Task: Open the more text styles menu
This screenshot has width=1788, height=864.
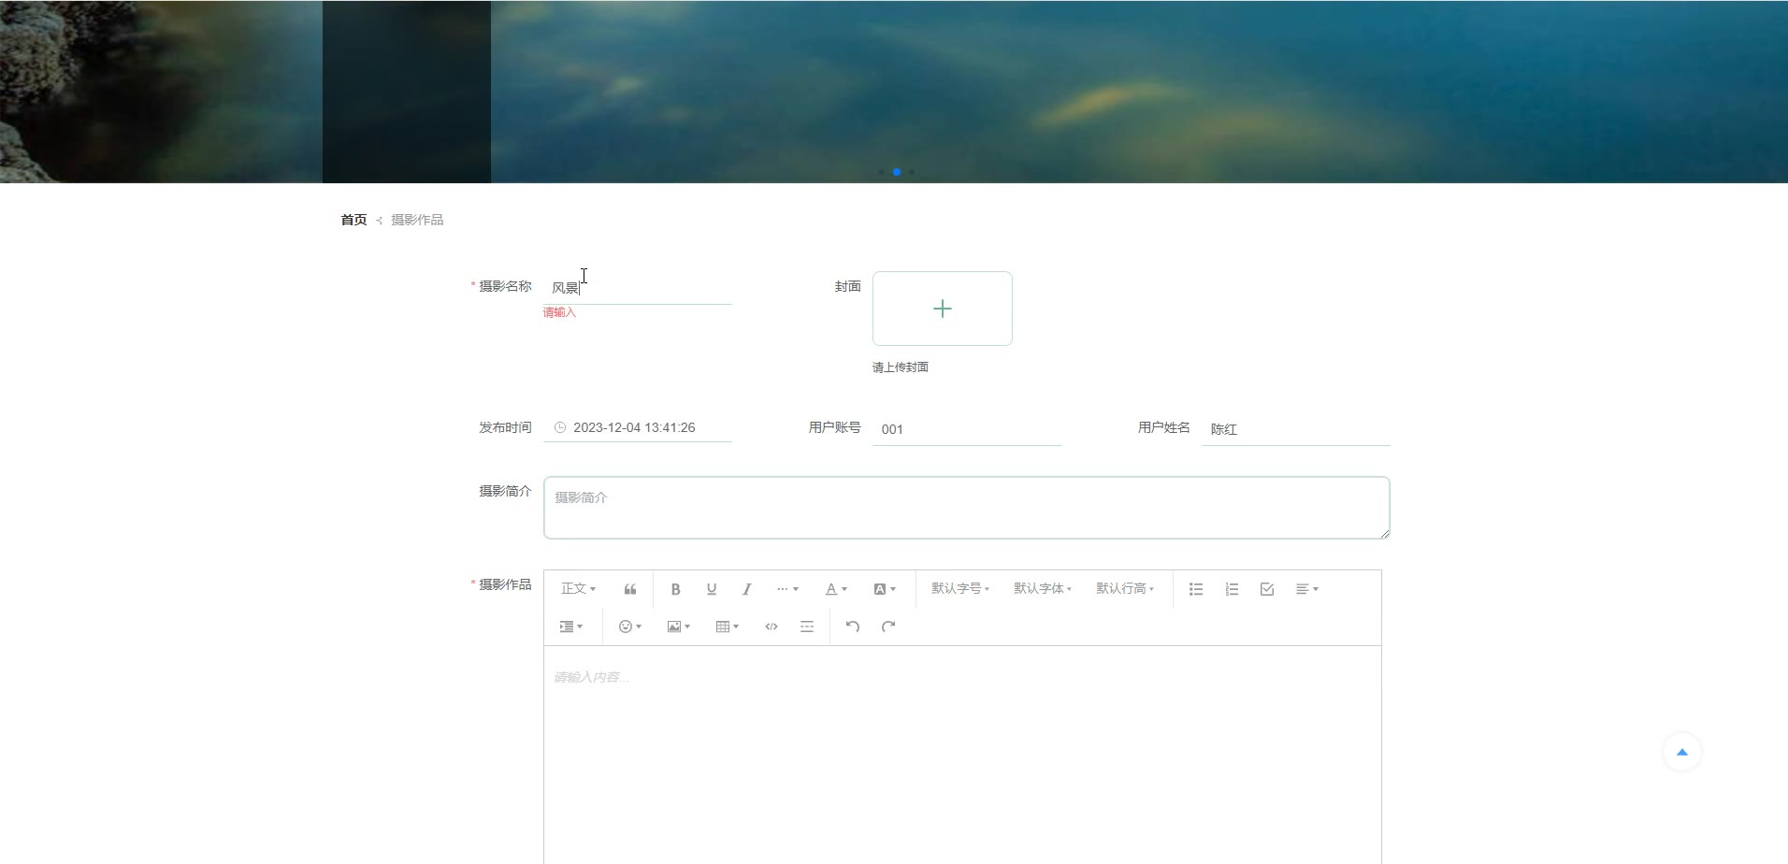Action: click(787, 589)
